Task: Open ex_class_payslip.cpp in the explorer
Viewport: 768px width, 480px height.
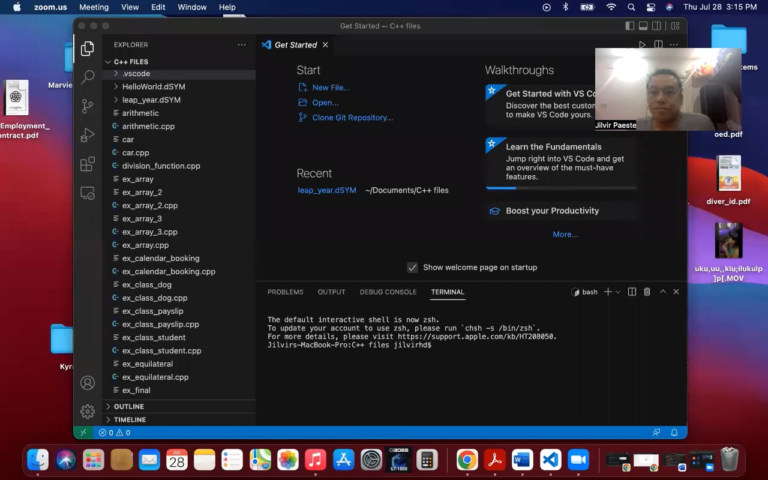Action: coord(160,324)
